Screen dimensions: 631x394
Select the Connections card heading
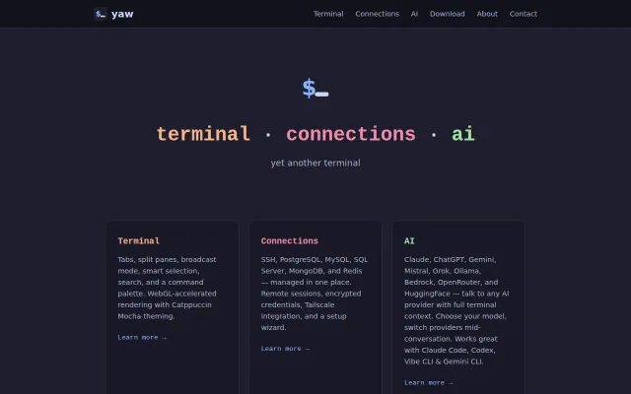(289, 240)
